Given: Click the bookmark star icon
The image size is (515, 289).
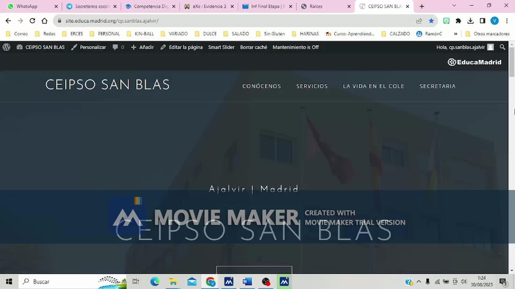Looking at the screenshot, I should (x=431, y=21).
